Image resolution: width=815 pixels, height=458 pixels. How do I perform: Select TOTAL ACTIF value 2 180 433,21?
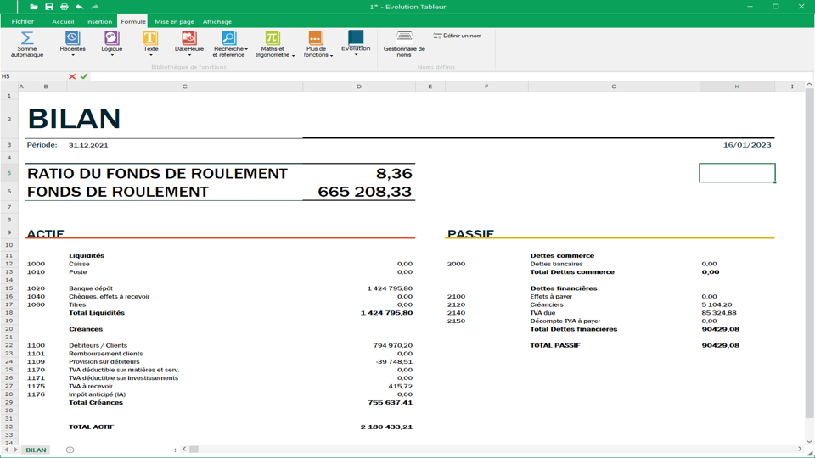click(387, 427)
